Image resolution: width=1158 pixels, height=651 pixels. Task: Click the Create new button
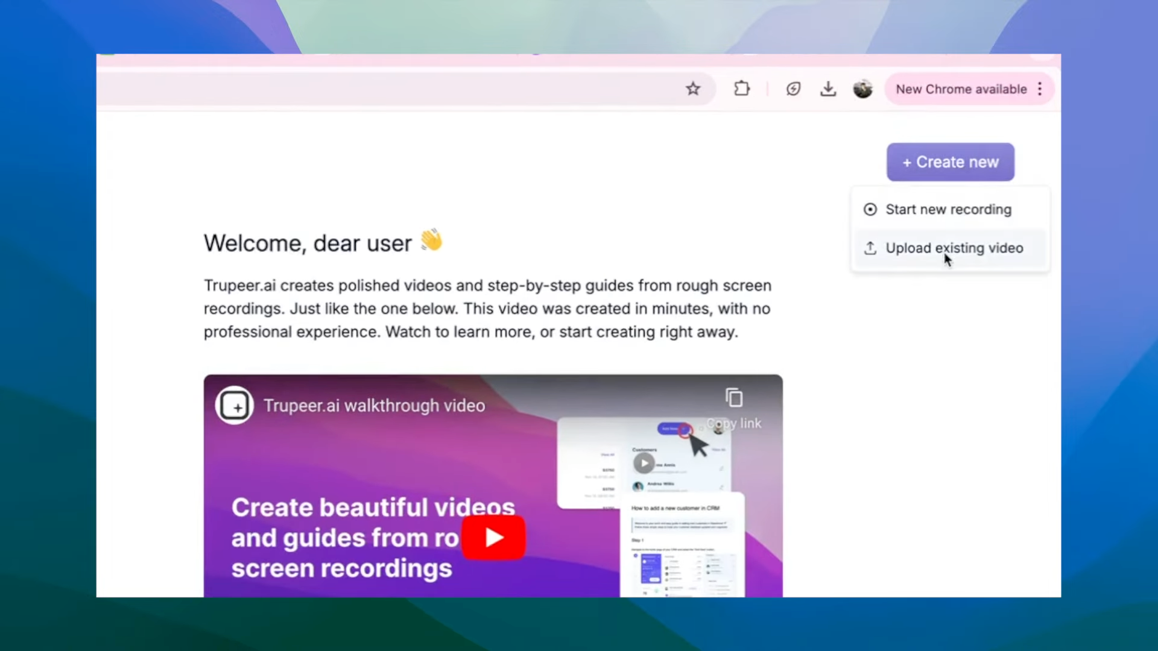pyautogui.click(x=951, y=162)
